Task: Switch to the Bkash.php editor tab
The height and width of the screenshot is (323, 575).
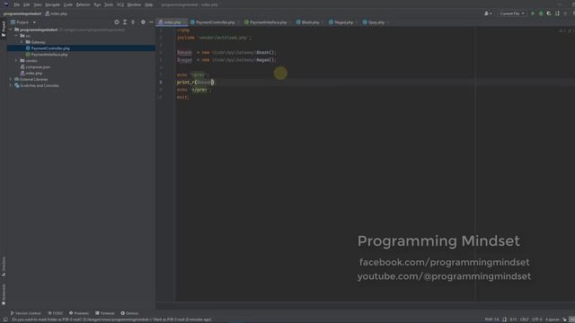Action: click(310, 22)
